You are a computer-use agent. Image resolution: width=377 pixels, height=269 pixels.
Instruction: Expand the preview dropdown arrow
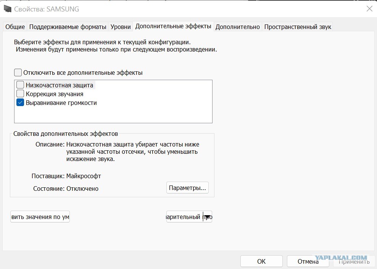tap(208, 217)
